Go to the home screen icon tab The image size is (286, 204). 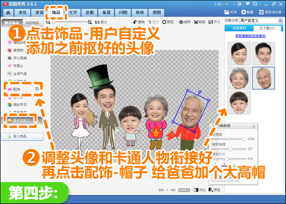8,12
